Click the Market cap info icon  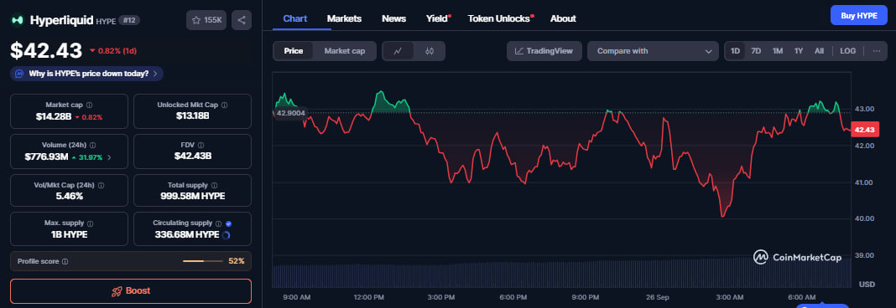89,105
